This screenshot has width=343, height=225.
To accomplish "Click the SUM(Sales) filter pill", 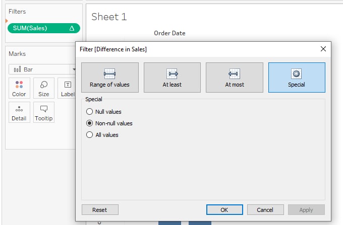I will [x=44, y=28].
